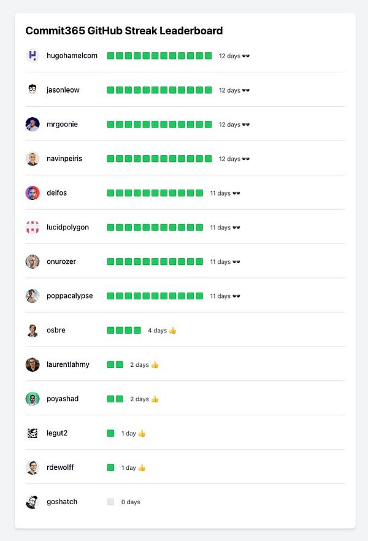Expand poppacalypse's streak row
The image size is (368, 541).
(155, 296)
